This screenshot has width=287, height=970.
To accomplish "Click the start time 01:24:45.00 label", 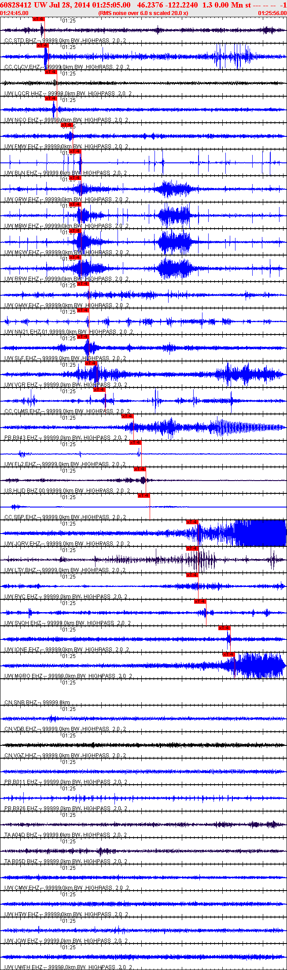I will coord(15,13).
